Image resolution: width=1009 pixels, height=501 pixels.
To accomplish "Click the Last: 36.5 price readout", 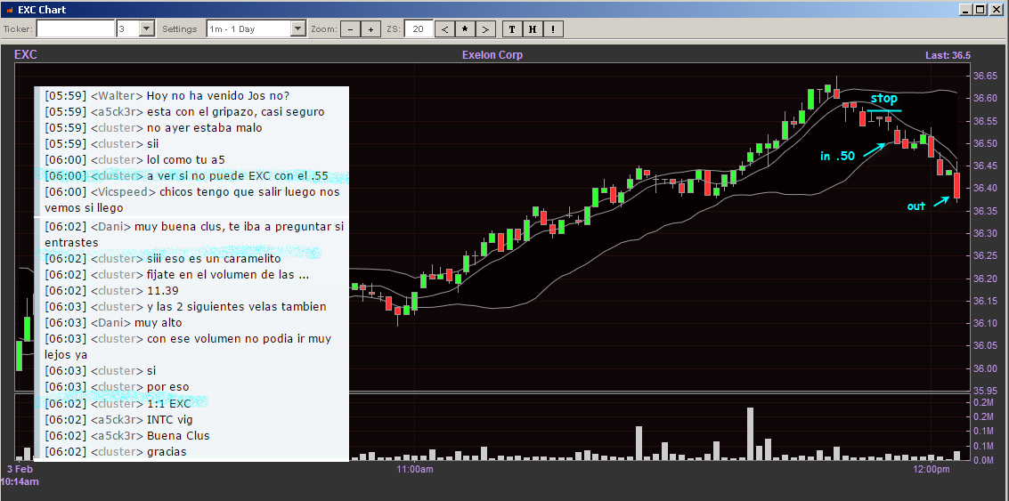I will [948, 56].
